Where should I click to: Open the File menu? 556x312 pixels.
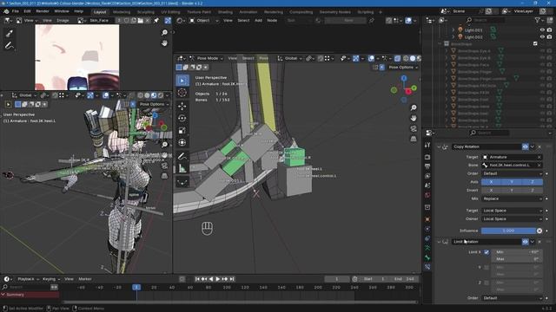point(16,11)
